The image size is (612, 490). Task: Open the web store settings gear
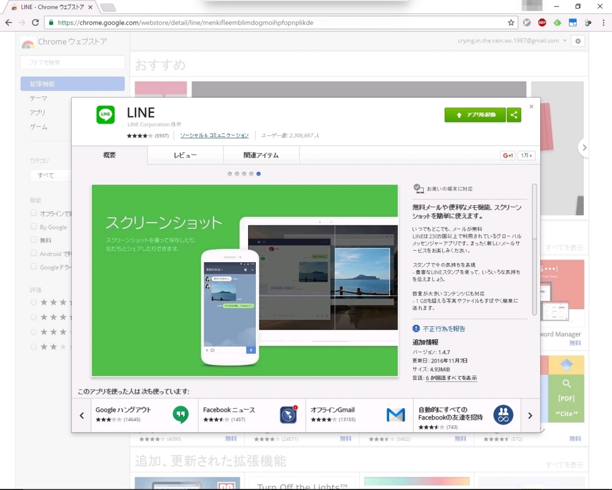[x=578, y=41]
